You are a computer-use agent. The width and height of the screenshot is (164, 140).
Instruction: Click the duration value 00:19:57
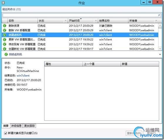22,85
